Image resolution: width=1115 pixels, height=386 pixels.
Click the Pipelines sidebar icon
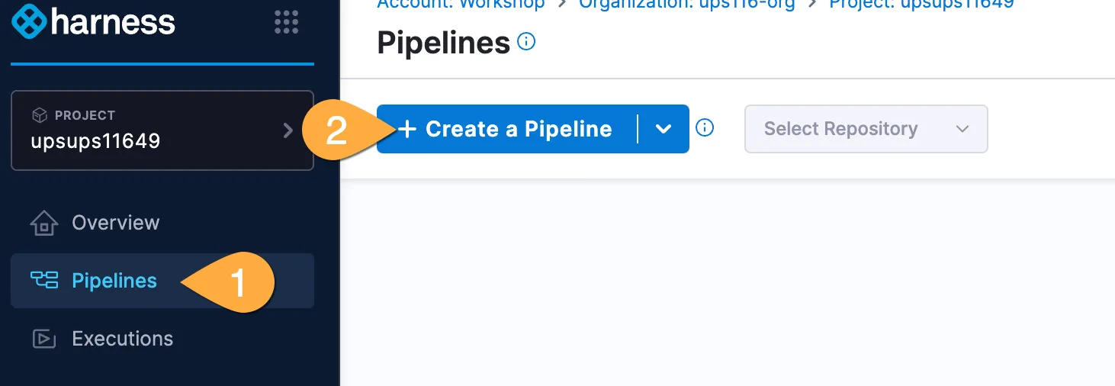click(43, 281)
